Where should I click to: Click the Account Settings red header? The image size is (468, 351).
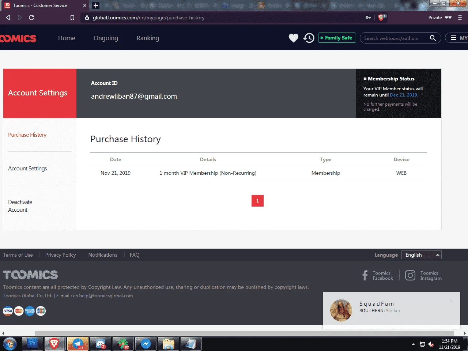coord(40,93)
